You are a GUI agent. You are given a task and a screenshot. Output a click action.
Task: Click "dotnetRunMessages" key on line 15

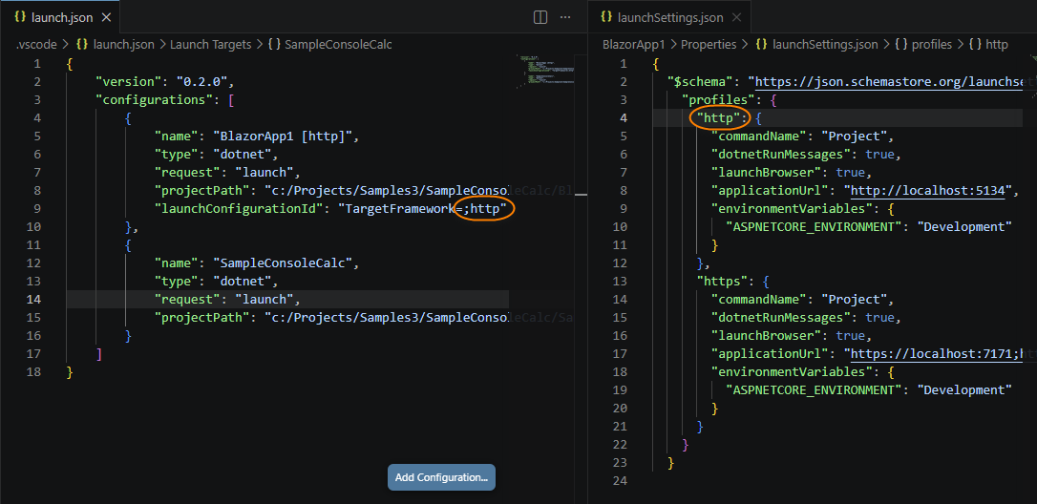tap(780, 318)
